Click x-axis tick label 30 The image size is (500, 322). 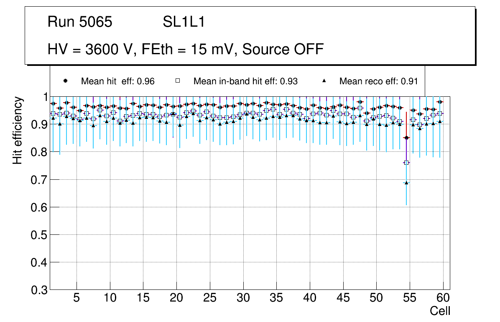(243, 299)
